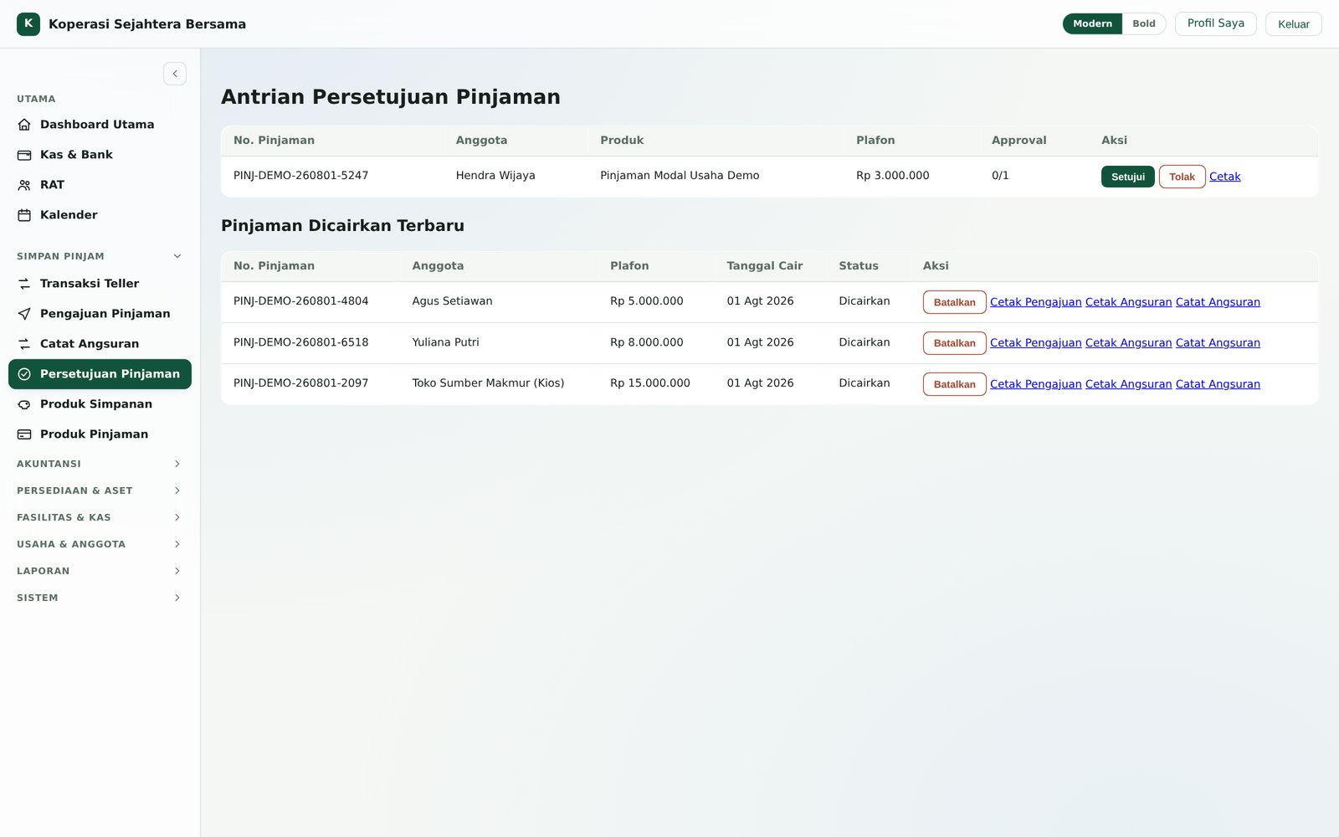This screenshot has height=837, width=1339.
Task: Click the Transaksi Teller arrows icon
Action: [x=24, y=284]
